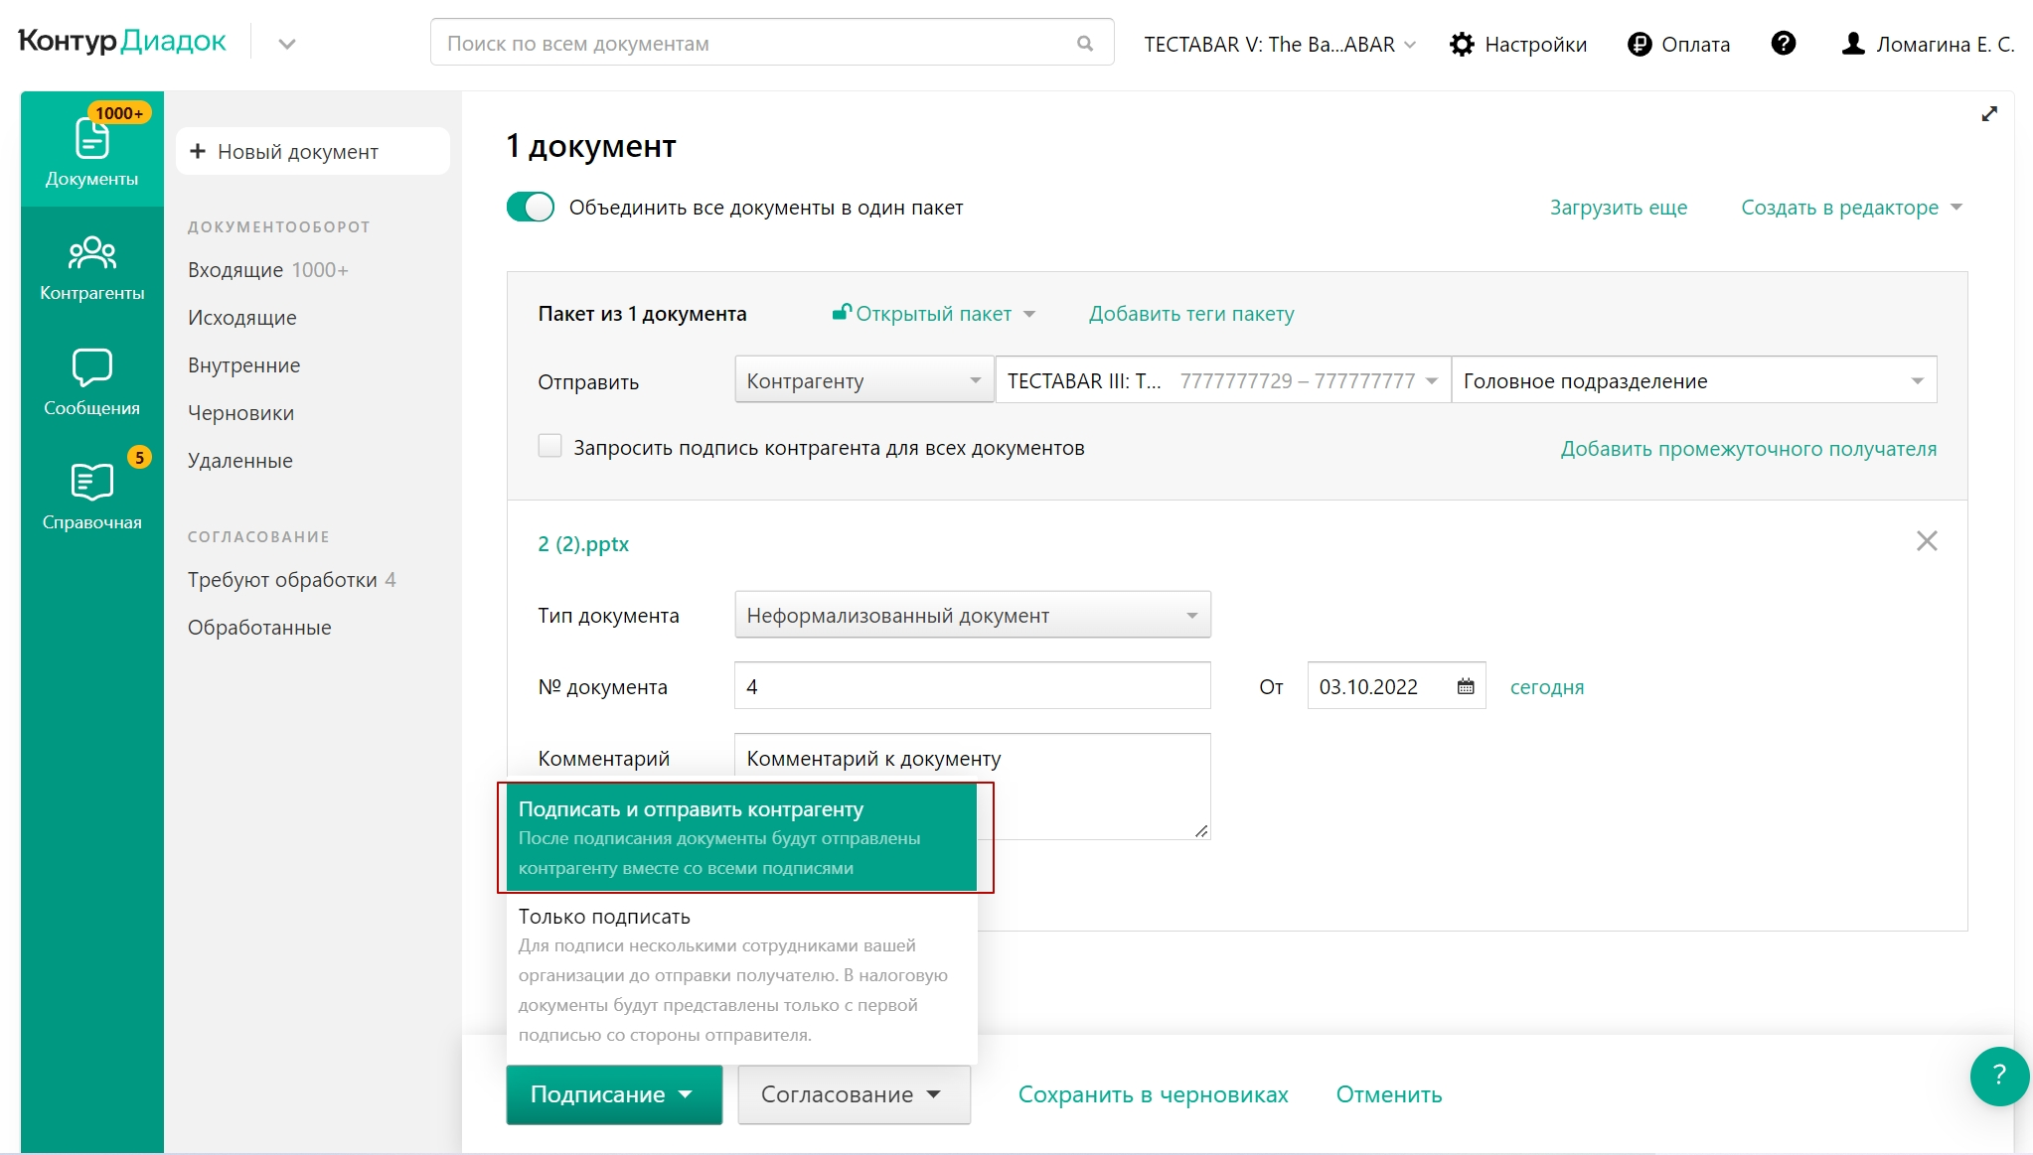Open the Сообщения sidebar section
The image size is (2033, 1155).
[x=91, y=381]
